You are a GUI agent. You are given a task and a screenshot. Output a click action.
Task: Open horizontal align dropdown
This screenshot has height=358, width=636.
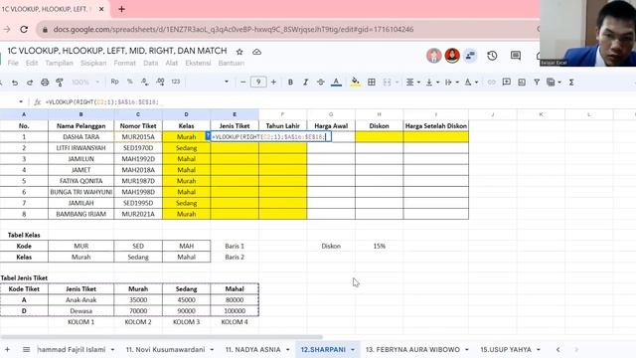click(x=413, y=83)
